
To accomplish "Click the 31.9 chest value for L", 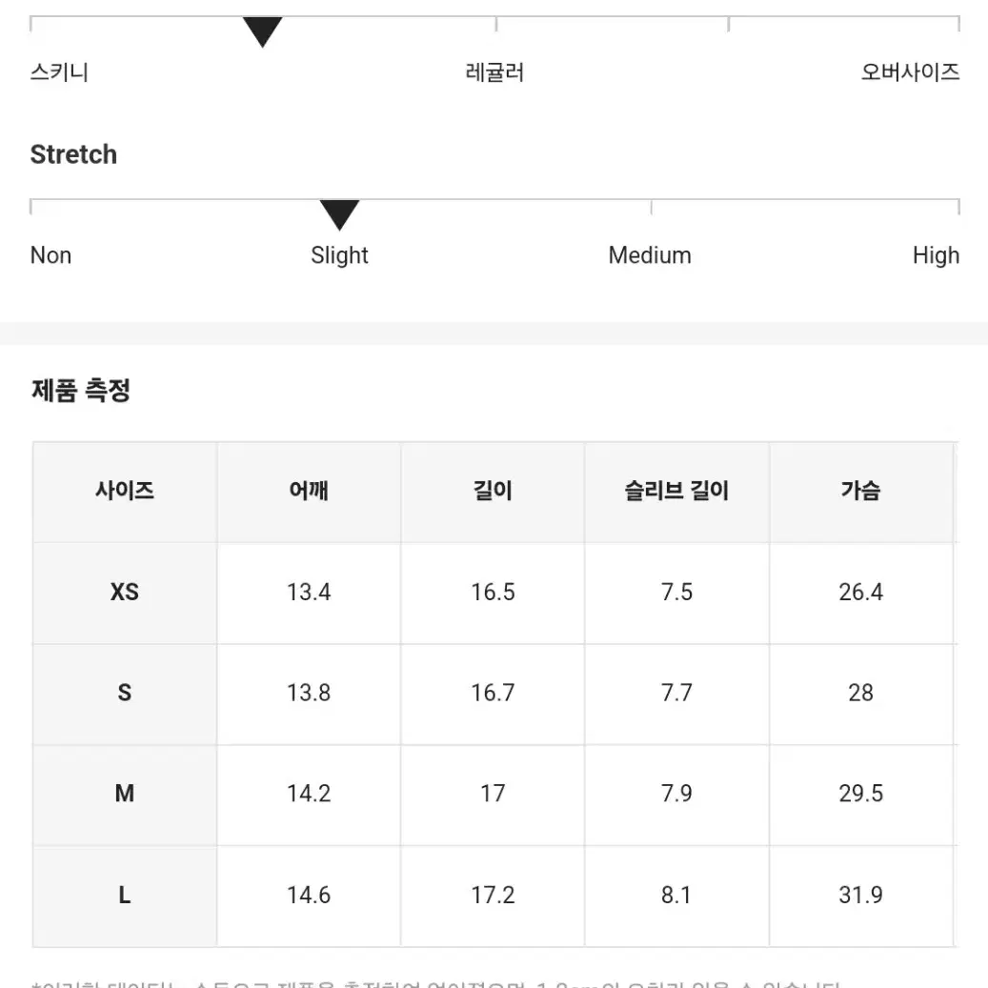I will coord(860,895).
